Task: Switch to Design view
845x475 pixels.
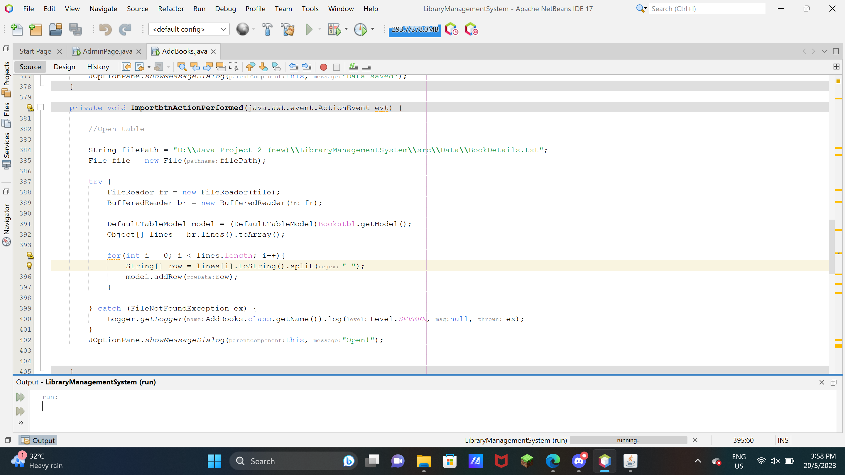Action: 64,67
